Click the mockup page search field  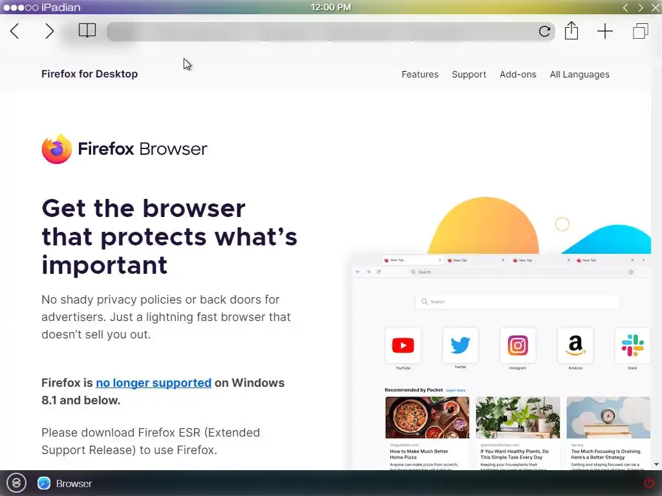pos(517,302)
